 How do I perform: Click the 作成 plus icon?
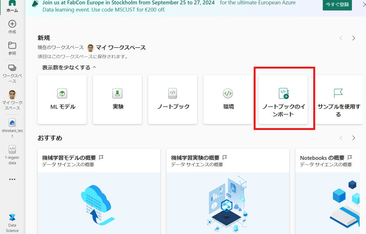click(12, 24)
